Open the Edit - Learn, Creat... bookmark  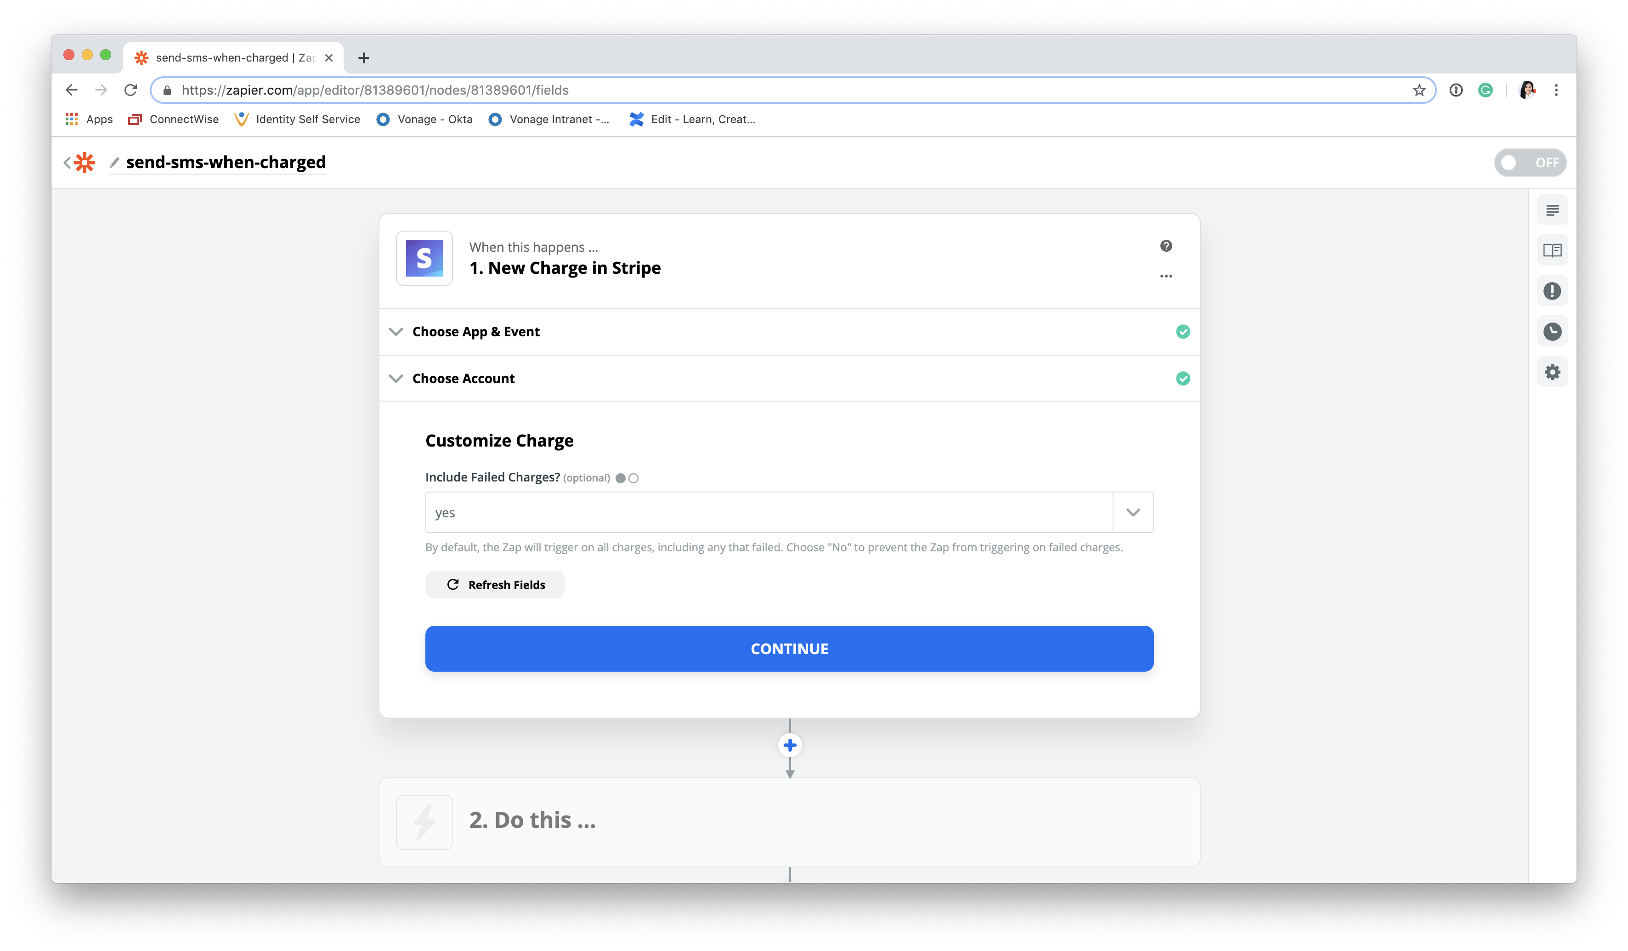click(692, 119)
